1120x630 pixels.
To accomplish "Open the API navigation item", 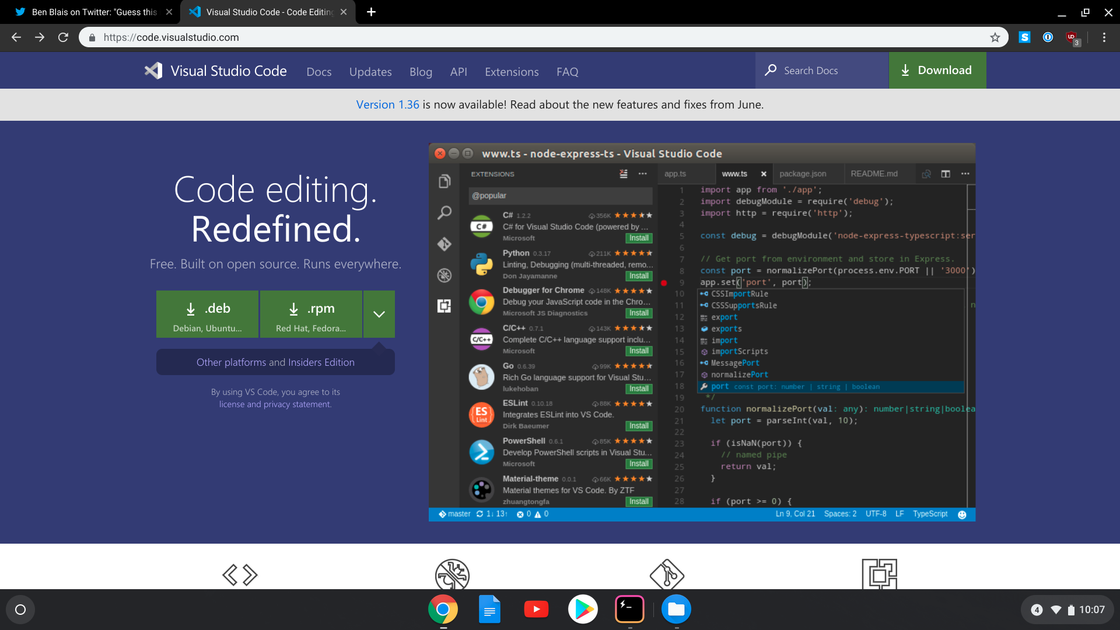I will (459, 72).
